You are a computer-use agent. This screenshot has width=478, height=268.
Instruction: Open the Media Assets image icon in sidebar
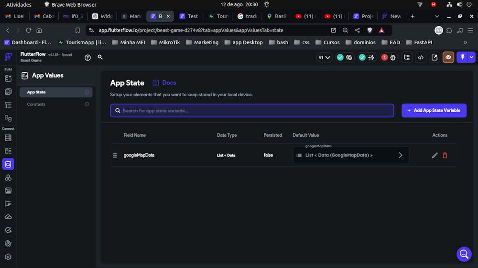tap(8, 191)
